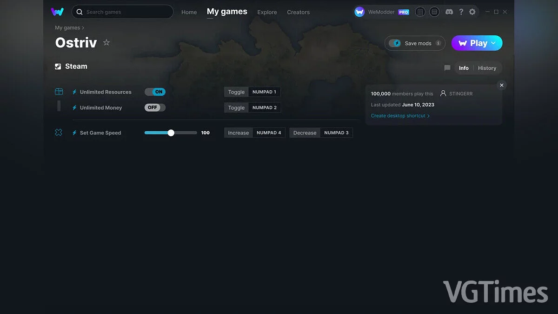Click the game category crosshair icon
This screenshot has height=314, width=558.
(x=59, y=133)
